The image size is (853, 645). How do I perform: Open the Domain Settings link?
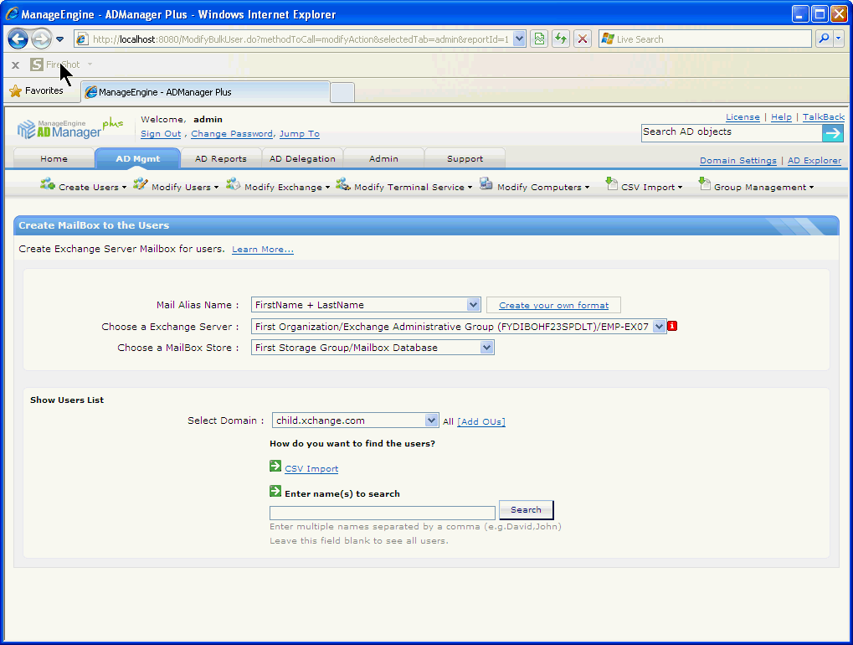pyautogui.click(x=737, y=161)
